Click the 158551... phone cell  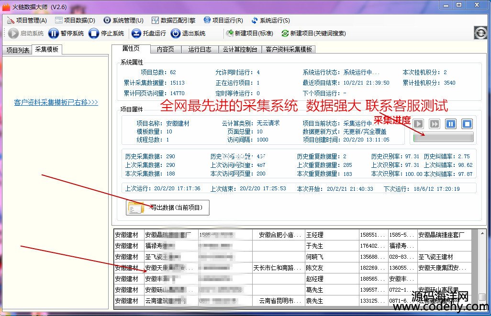(x=374, y=235)
